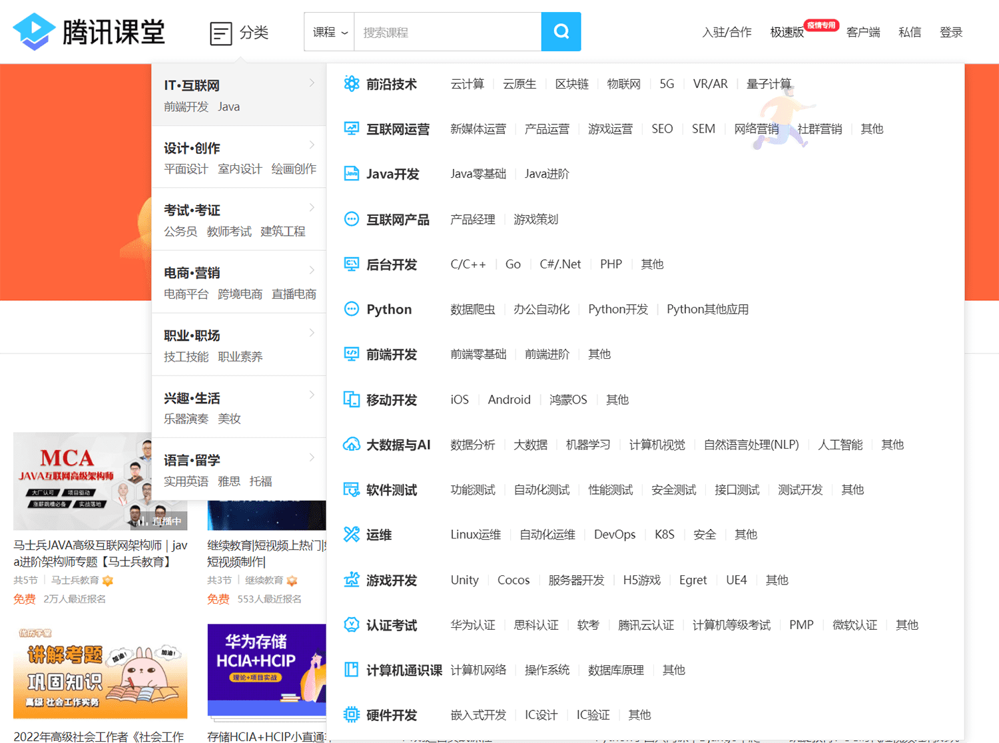
Task: Open the 新媒体运营 subcategory
Action: pos(478,128)
